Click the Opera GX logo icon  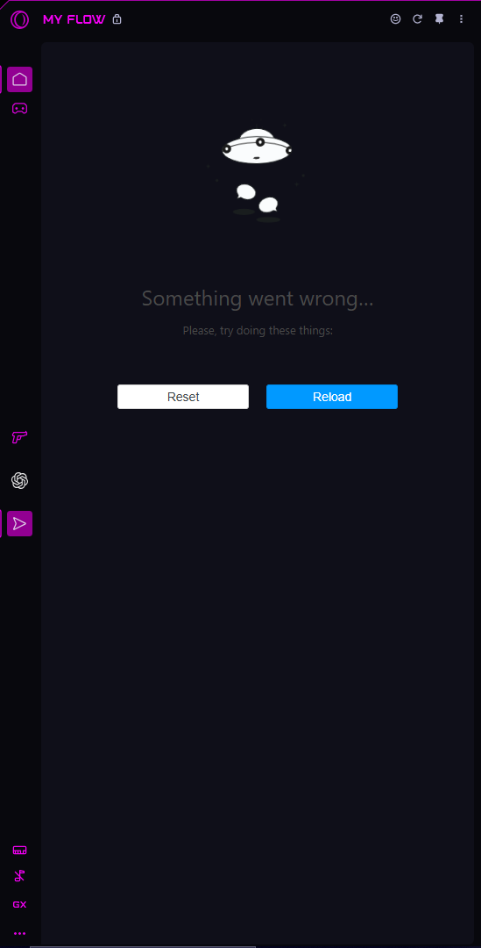click(x=19, y=19)
